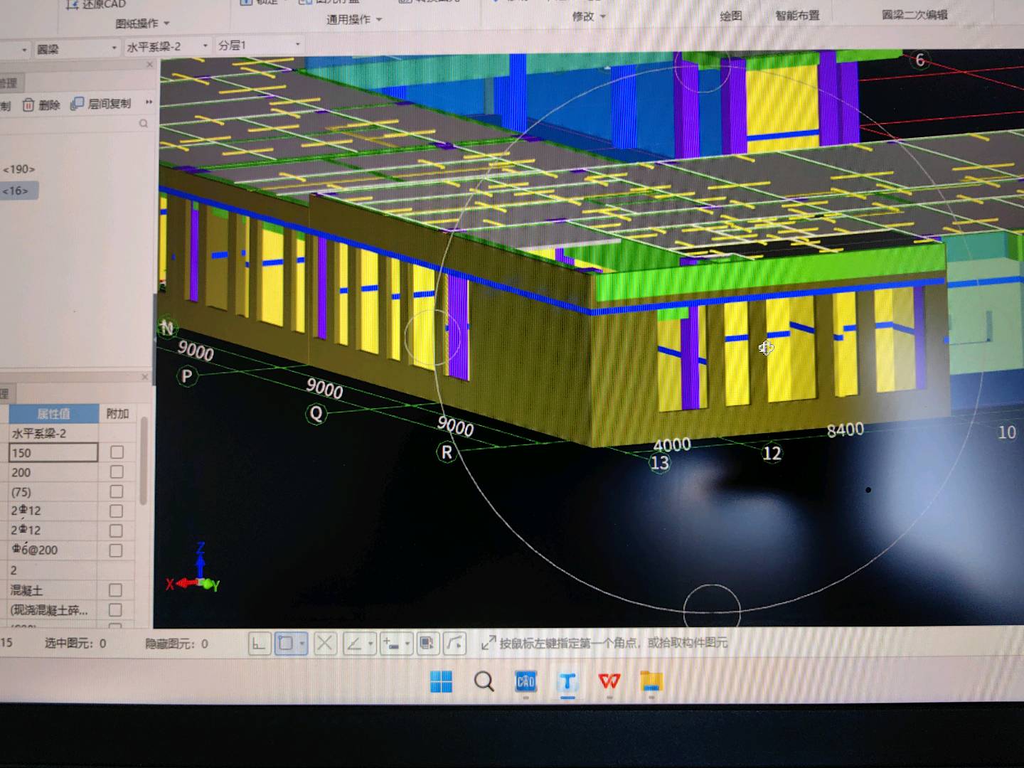Click the 层间复制 button
This screenshot has width=1024, height=768.
(x=101, y=104)
